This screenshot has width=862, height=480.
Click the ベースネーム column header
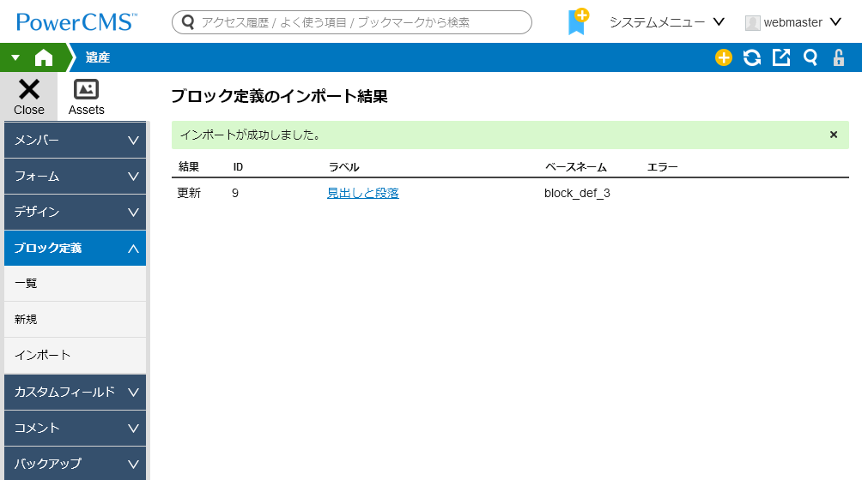[x=575, y=167]
